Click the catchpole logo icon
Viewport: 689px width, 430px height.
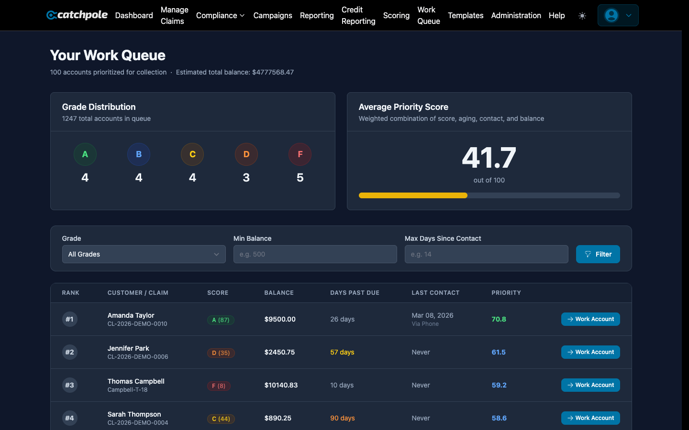(x=52, y=15)
